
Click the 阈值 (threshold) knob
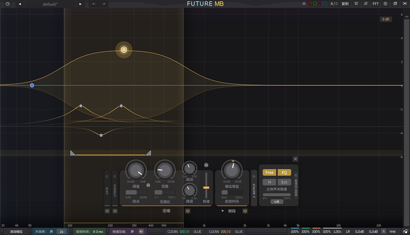click(x=136, y=170)
